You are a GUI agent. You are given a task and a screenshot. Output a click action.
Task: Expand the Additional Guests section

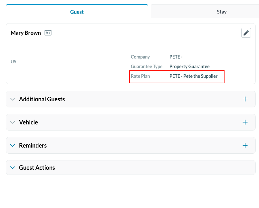pyautogui.click(x=12, y=99)
